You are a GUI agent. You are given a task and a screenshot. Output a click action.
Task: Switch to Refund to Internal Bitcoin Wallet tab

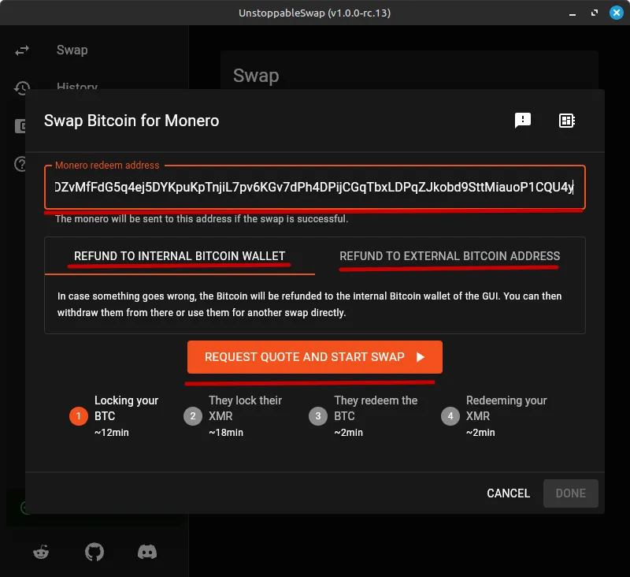[x=180, y=256]
